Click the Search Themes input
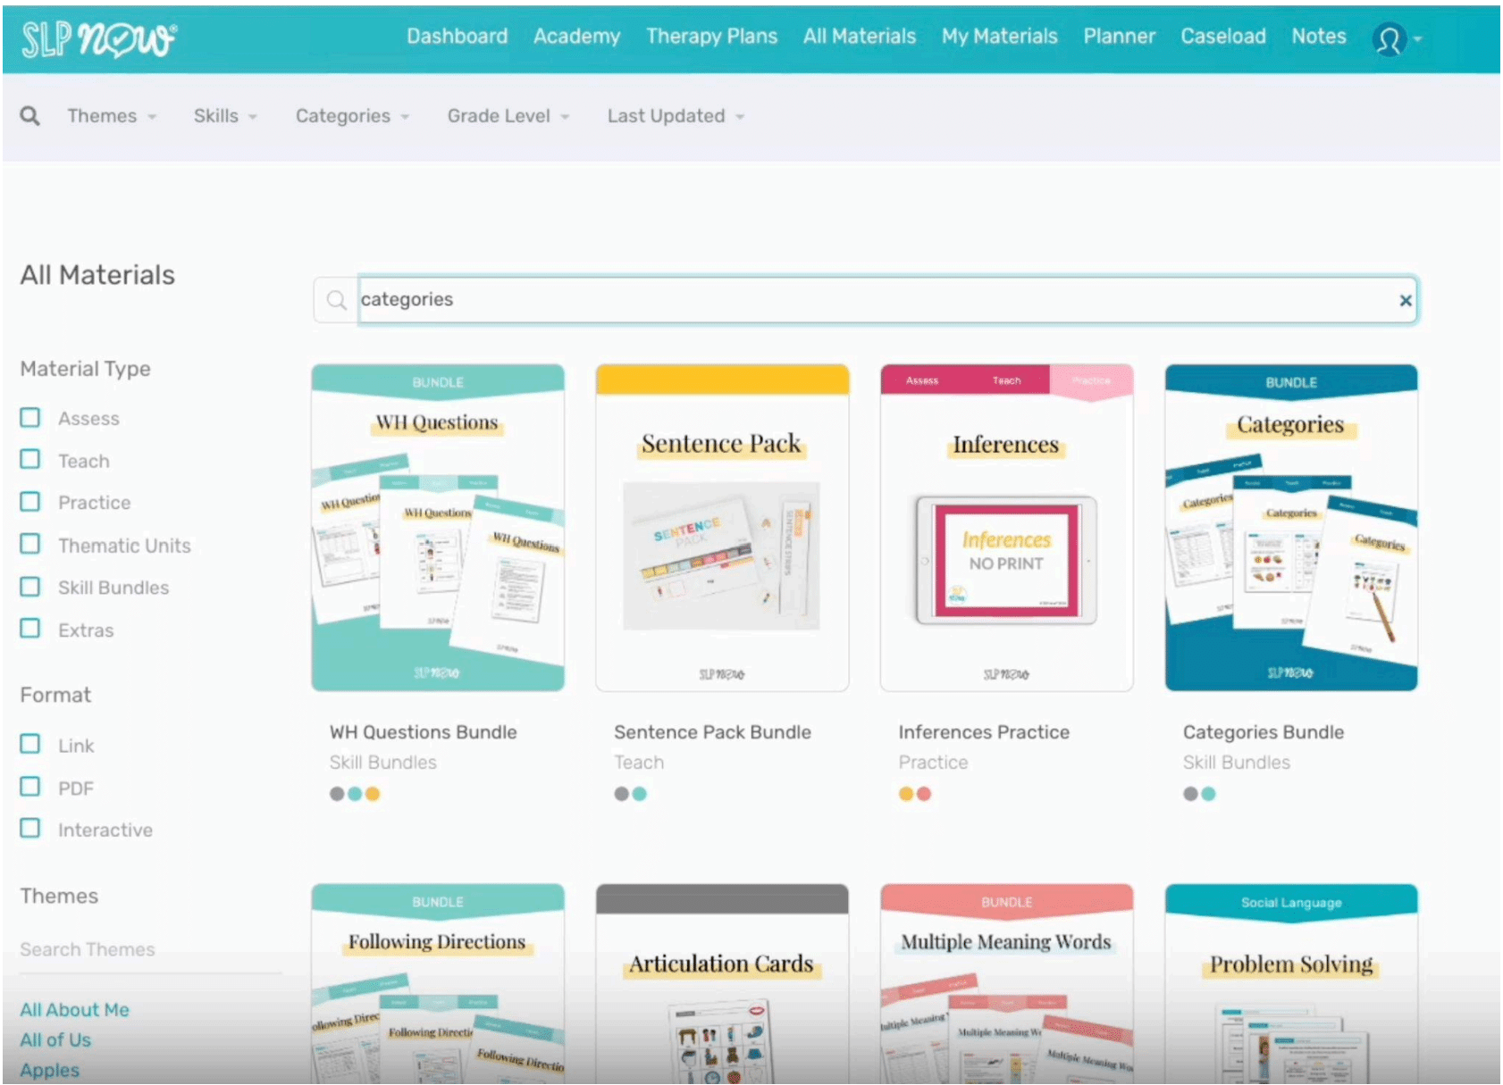 pyautogui.click(x=150, y=950)
